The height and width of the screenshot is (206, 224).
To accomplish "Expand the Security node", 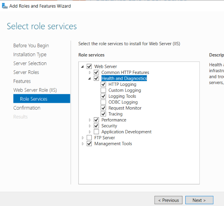I will pyautogui.click(x=90, y=126).
